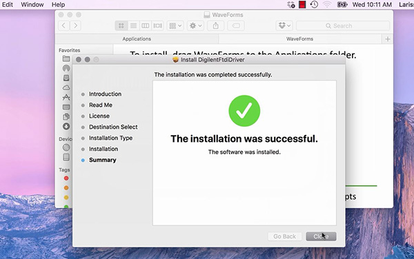Switch Finder to icon view
The height and width of the screenshot is (259, 414).
[121, 25]
